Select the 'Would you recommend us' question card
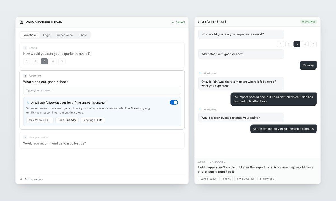The image size is (336, 201). (x=102, y=140)
